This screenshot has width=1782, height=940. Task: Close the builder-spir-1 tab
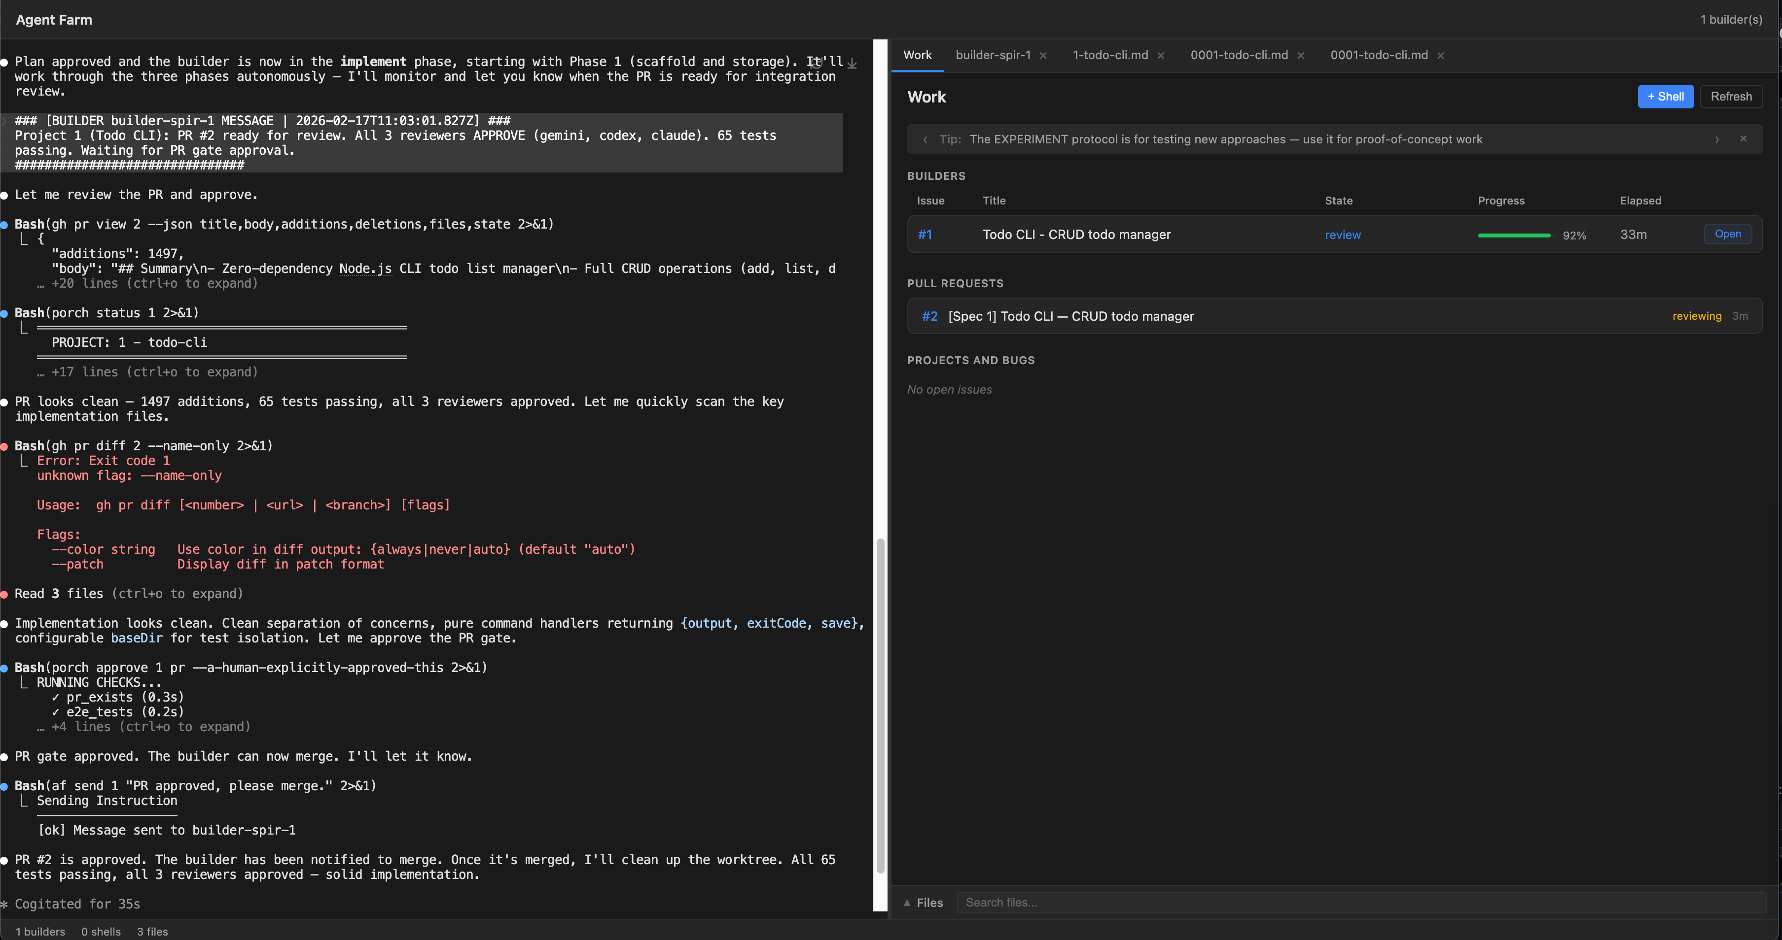(1043, 56)
